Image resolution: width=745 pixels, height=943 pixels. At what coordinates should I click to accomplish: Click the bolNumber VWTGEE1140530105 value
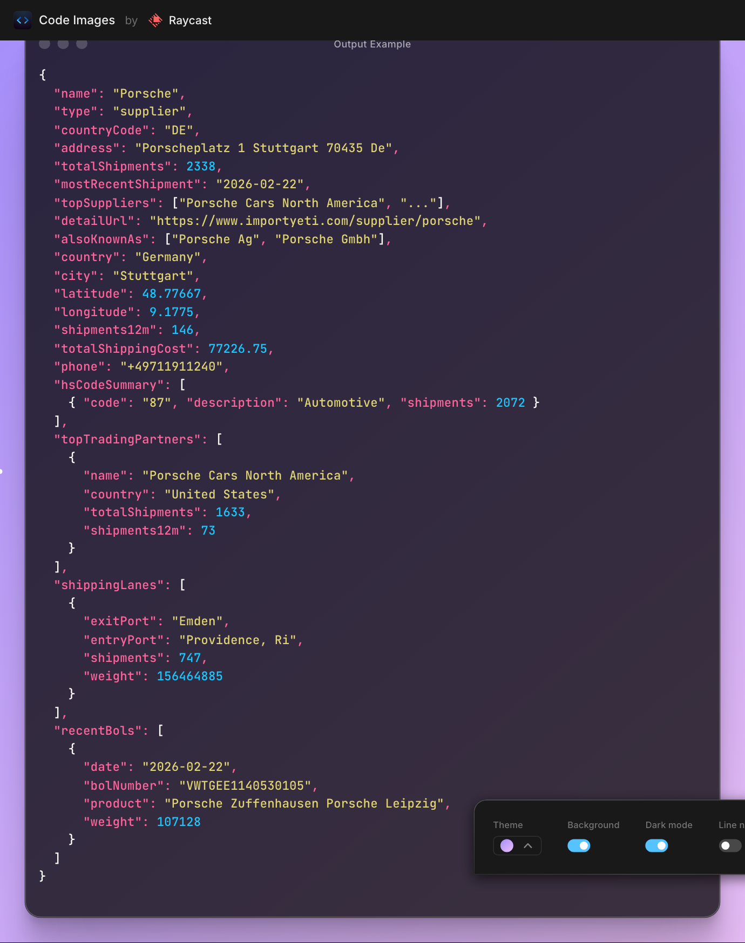pos(245,786)
